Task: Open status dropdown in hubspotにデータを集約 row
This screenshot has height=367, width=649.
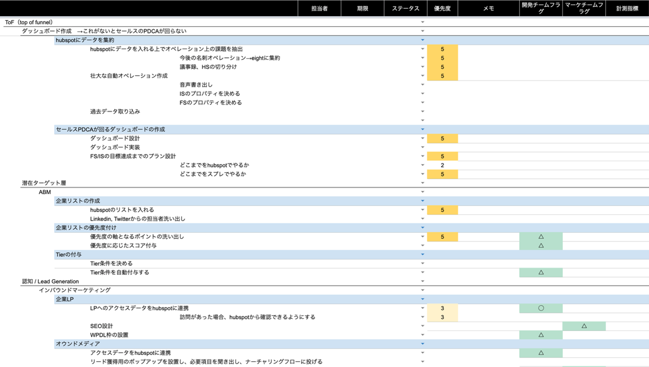Action: click(x=422, y=40)
